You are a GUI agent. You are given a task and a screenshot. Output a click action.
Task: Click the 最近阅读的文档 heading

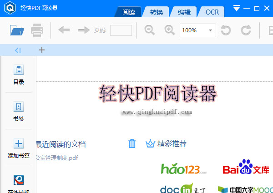pyautogui.click(x=61, y=144)
